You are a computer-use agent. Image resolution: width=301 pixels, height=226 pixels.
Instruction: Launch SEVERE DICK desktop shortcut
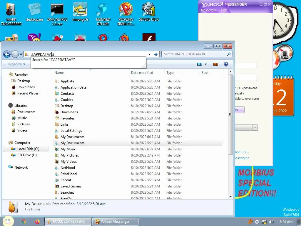click(x=149, y=12)
